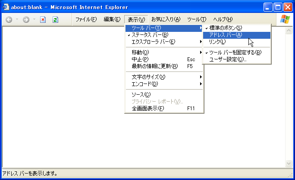
Task: Toggle ツール バーを固定する(B) option
Action: [x=237, y=53]
